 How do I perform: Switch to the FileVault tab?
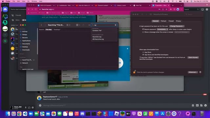[163, 21]
